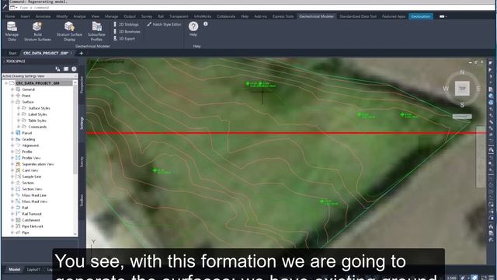Screen dimensions: 497x280
Task: Click the 2D Sticklogs tool
Action: click(126, 24)
